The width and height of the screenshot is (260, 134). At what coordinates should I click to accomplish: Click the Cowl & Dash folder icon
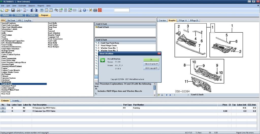pos(96,27)
